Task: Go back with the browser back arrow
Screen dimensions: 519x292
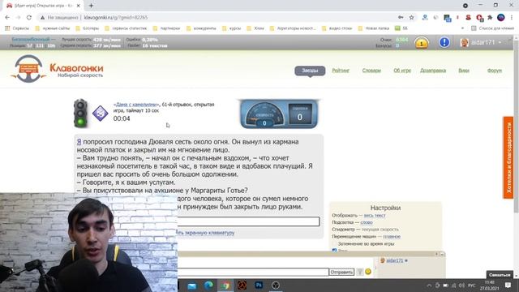Action: point(7,17)
